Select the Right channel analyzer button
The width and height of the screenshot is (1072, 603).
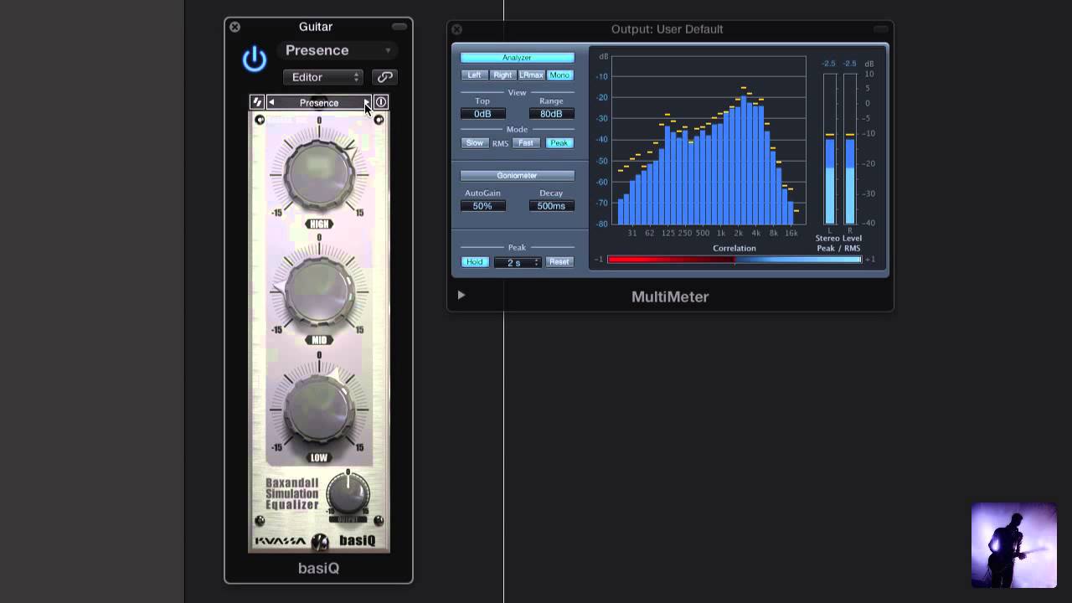(x=502, y=75)
